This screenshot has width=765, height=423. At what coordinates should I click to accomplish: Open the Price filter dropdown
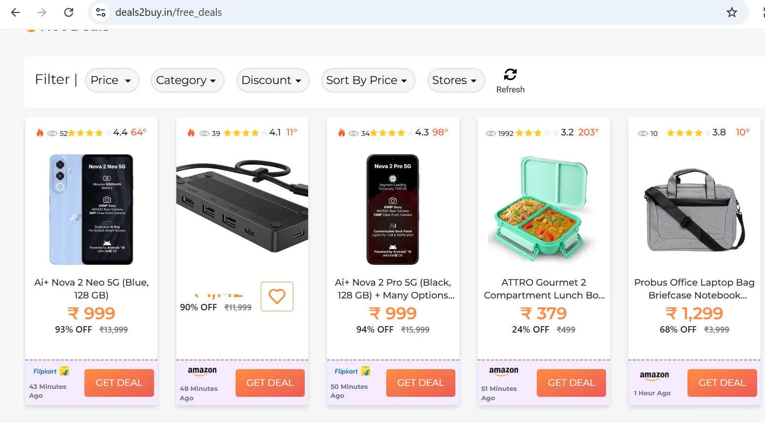point(112,80)
